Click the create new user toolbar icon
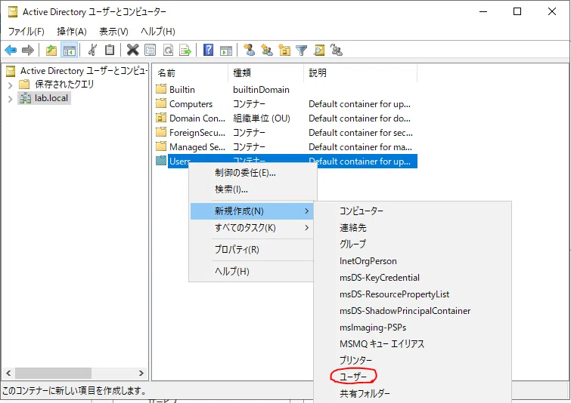This screenshot has height=403, width=571. [250, 50]
